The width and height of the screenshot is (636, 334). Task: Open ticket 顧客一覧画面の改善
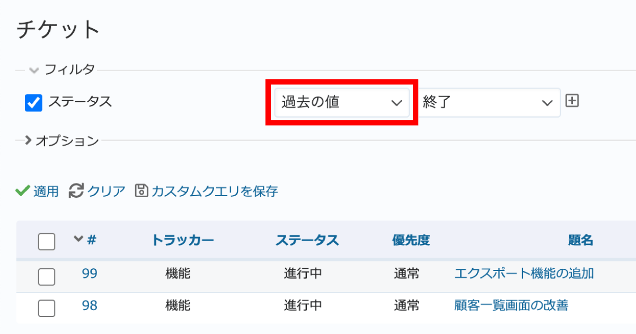511,305
